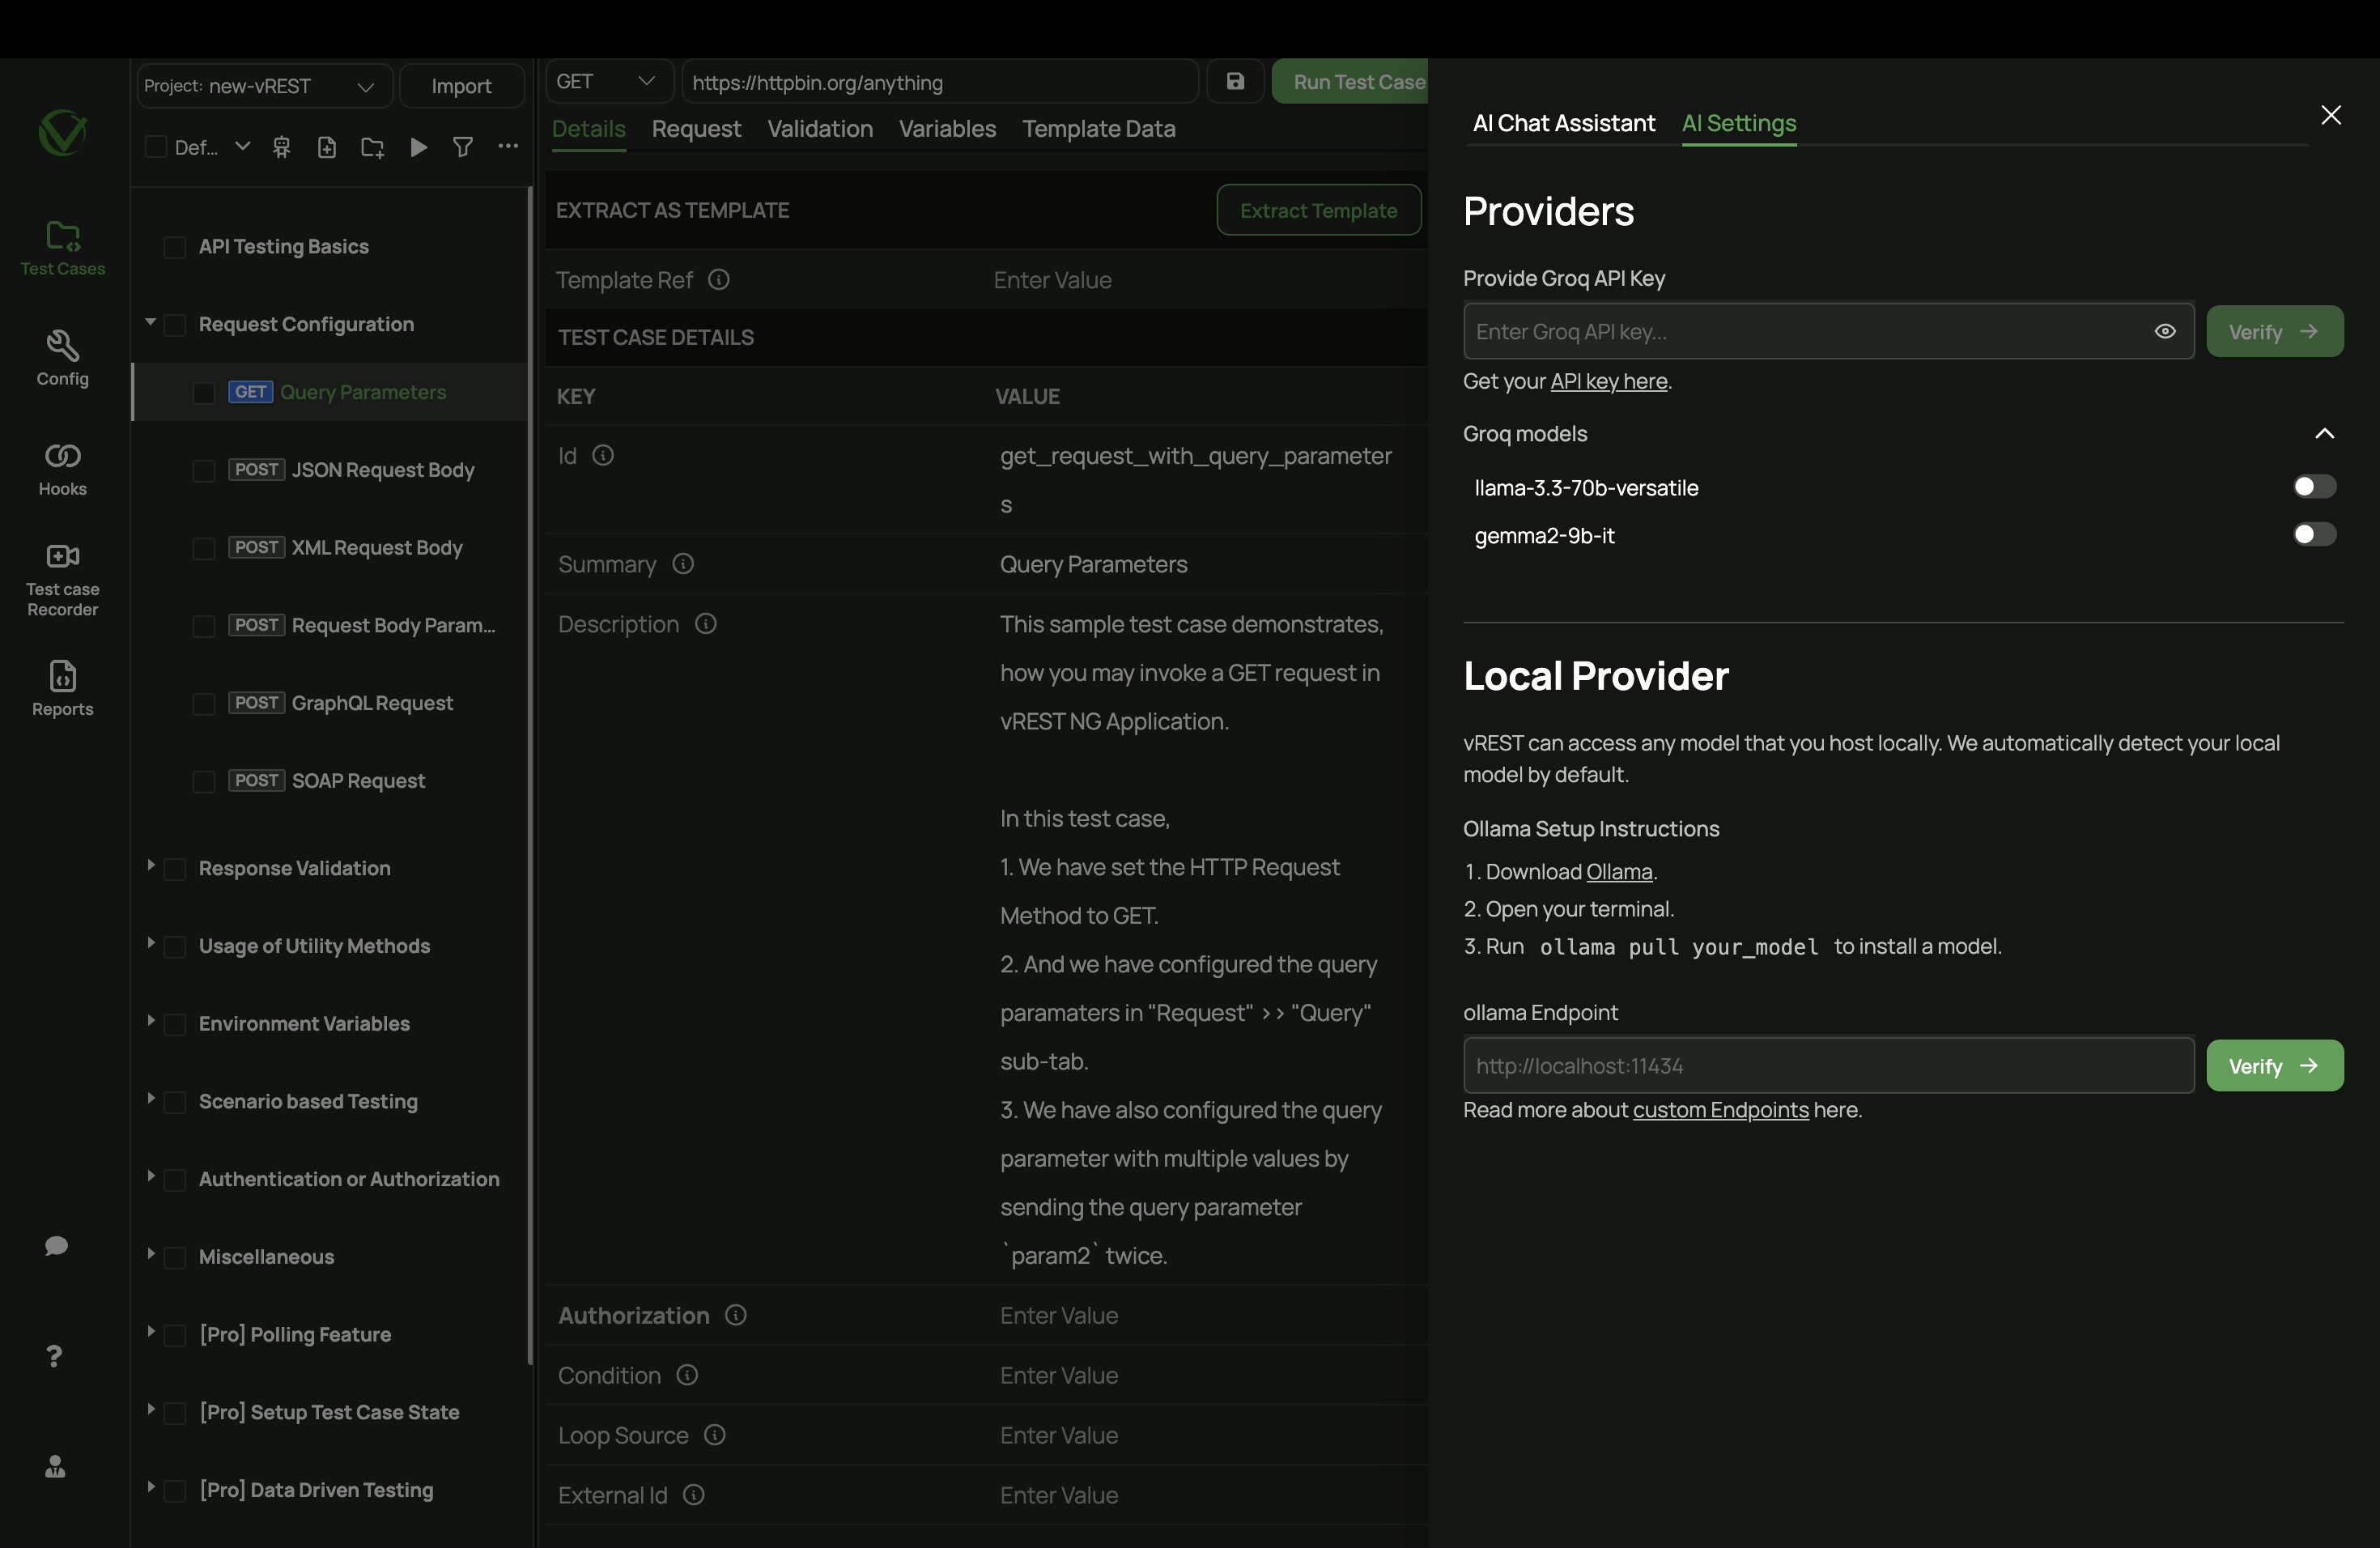Image resolution: width=2380 pixels, height=1548 pixels.
Task: Open the Reports sidebar section
Action: coord(62,689)
